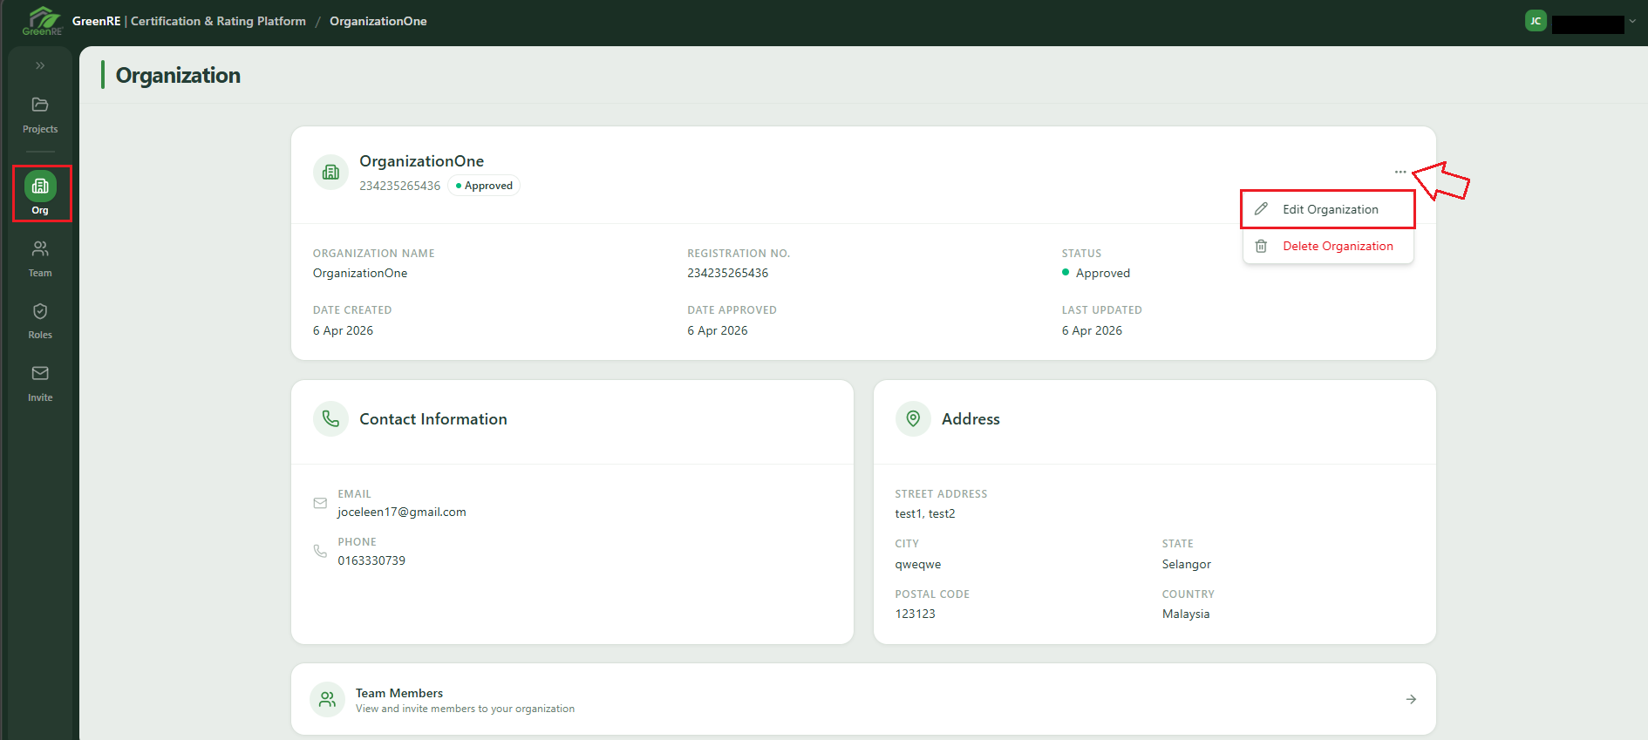
Task: Click postal code 123123
Action: (x=915, y=614)
